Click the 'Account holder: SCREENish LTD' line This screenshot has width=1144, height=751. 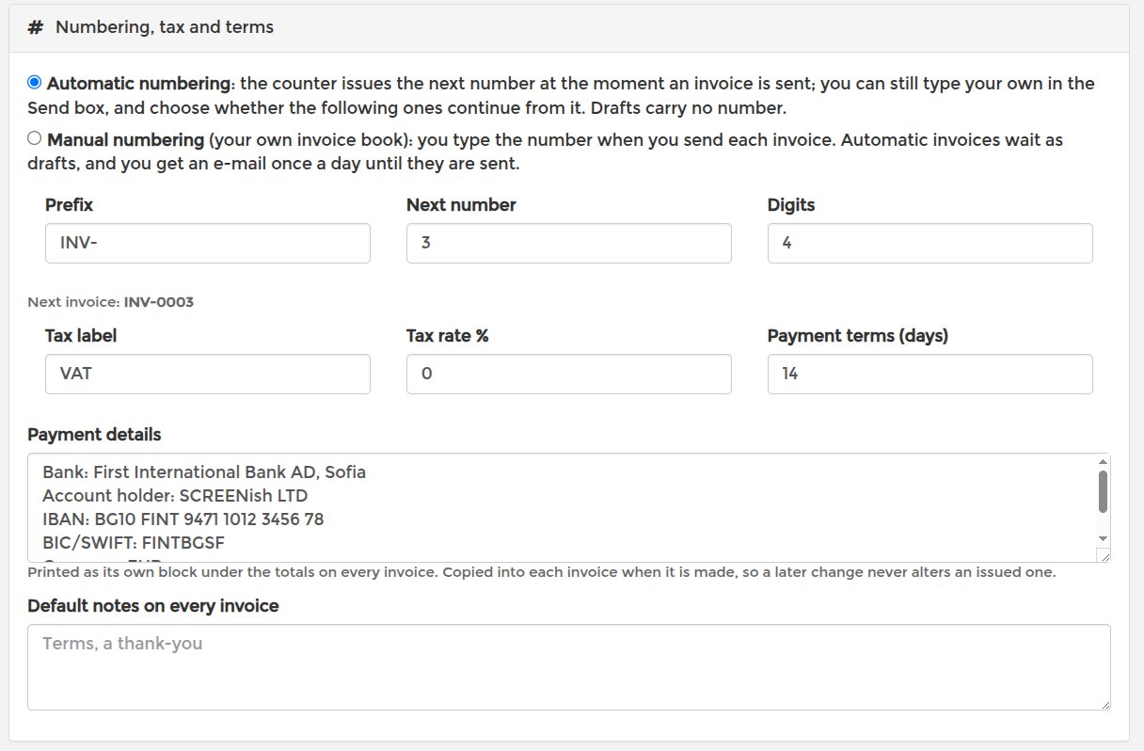pos(175,496)
